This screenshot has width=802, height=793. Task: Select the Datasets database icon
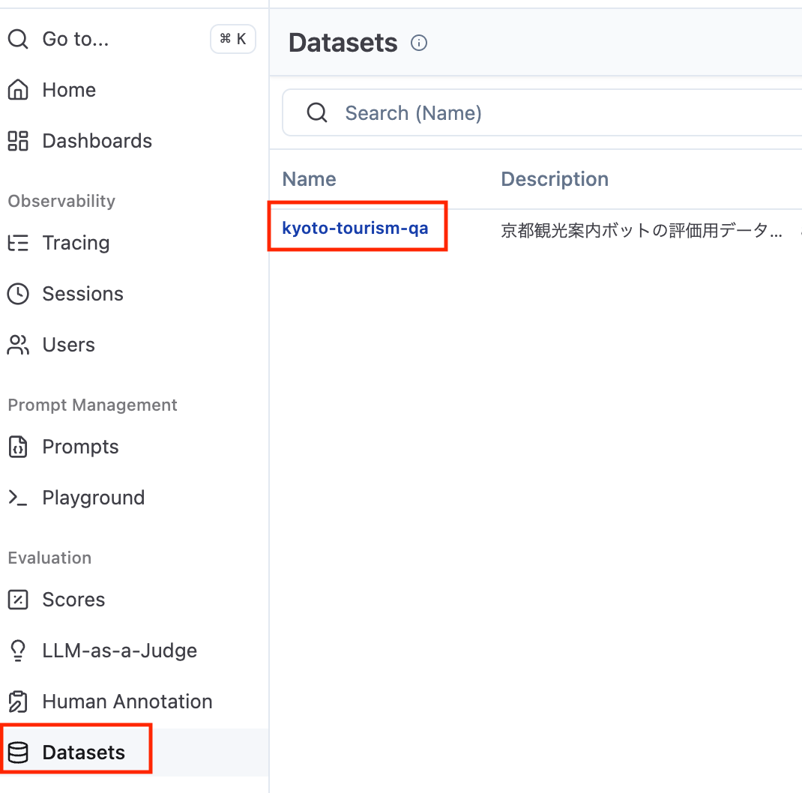[17, 752]
